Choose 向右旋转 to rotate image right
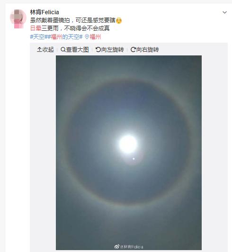This screenshot has height=252, width=232. click(x=145, y=49)
